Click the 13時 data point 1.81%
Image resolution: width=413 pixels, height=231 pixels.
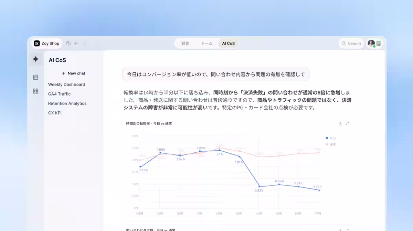239,157
